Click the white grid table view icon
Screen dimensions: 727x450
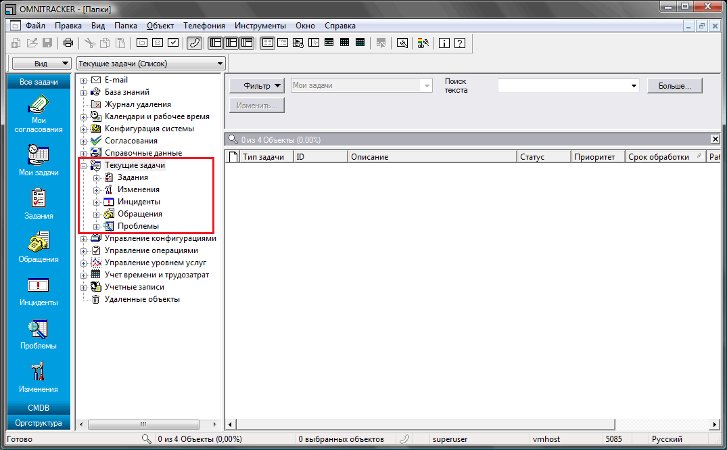point(329,43)
